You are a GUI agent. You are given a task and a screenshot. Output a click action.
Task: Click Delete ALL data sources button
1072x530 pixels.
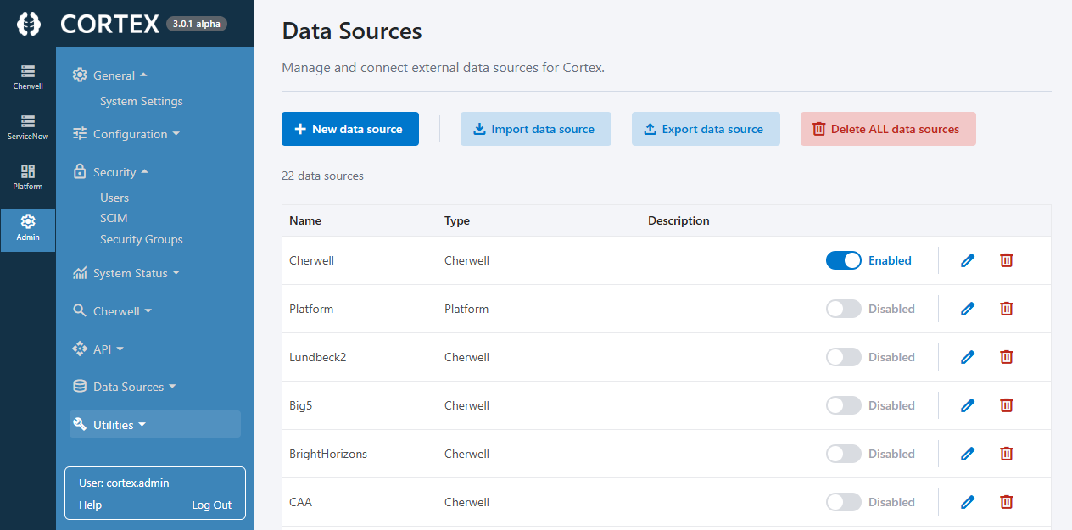coord(888,129)
